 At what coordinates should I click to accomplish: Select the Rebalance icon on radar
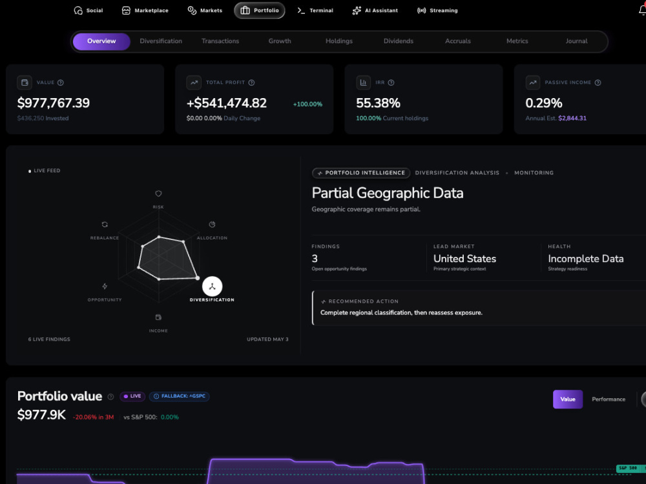(105, 225)
